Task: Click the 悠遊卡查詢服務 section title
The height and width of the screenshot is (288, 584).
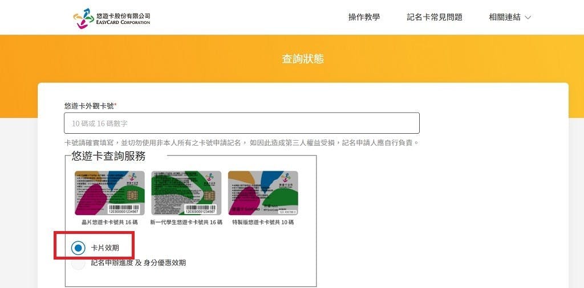Action: pyautogui.click(x=108, y=156)
